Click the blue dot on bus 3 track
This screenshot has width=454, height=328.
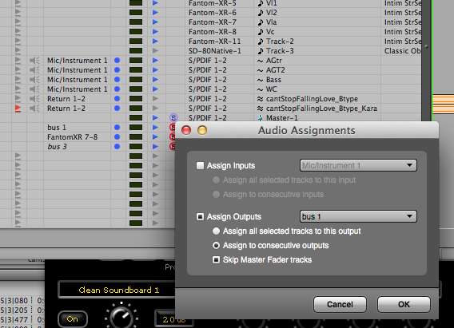117,146
